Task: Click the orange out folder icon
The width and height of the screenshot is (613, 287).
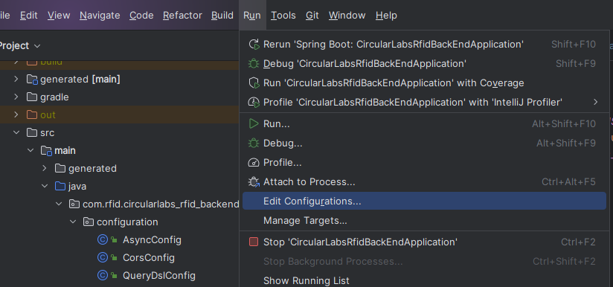Action: pyautogui.click(x=32, y=115)
